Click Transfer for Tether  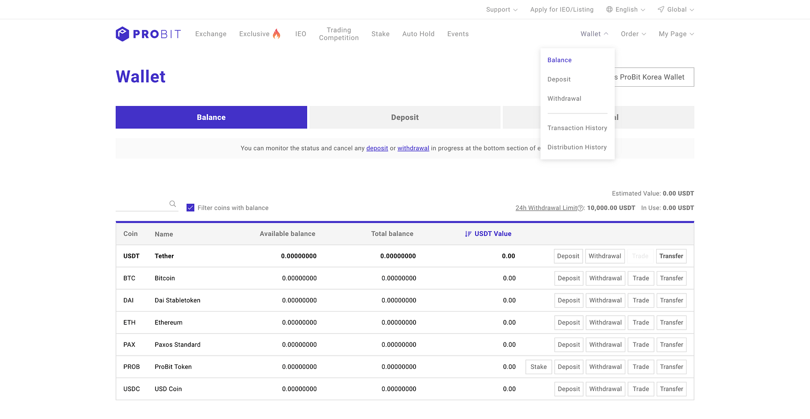pos(671,256)
